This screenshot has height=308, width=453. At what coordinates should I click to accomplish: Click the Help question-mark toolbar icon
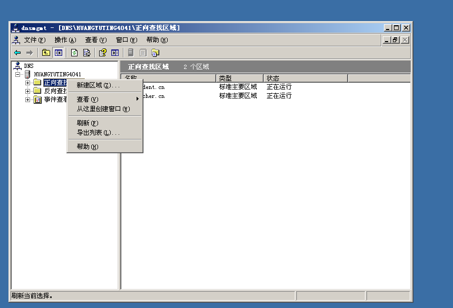(102, 52)
